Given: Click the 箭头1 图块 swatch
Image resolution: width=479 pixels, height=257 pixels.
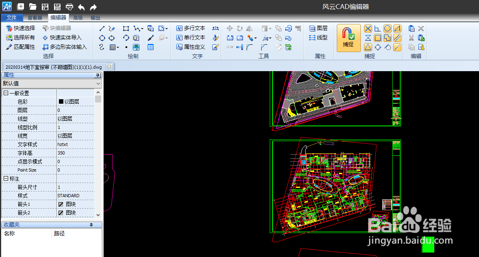Looking at the screenshot, I should pyautogui.click(x=61, y=204).
